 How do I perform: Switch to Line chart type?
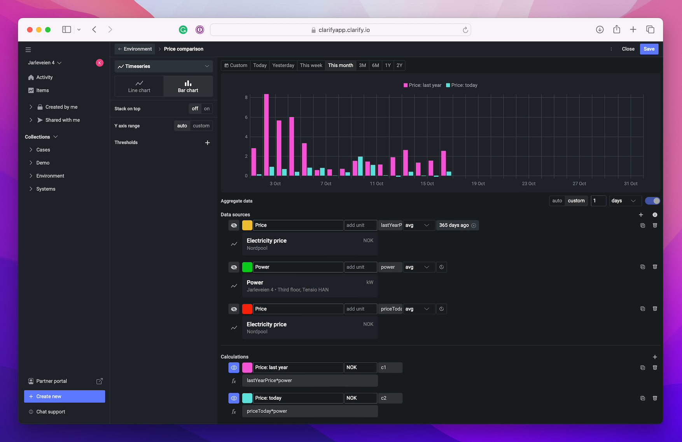click(139, 86)
